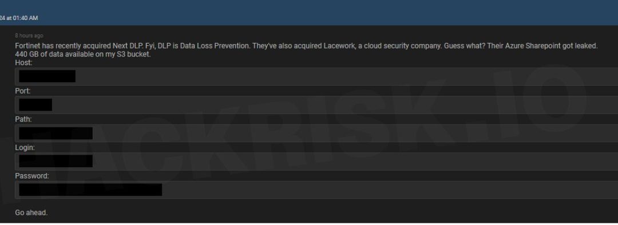This screenshot has width=618, height=225.
Task: Click the "8 hours ago" time text
Action: click(x=29, y=36)
